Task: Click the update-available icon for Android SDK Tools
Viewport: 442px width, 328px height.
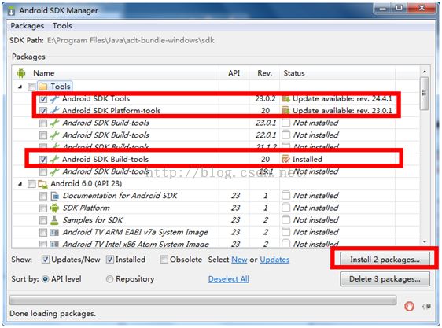Action: coord(285,98)
